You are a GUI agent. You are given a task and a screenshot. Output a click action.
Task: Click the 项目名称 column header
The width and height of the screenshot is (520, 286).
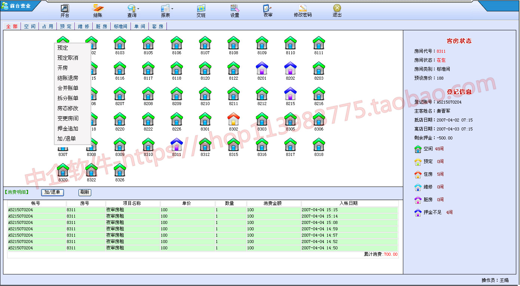(133, 203)
